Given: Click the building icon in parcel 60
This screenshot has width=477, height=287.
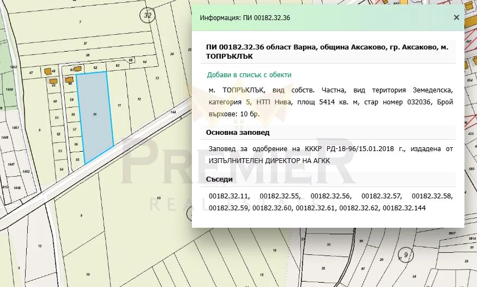Looking at the screenshot, I should tap(70, 79).
